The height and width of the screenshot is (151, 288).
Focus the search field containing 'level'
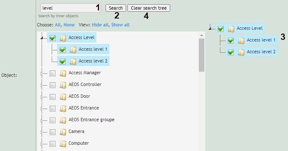70,8
